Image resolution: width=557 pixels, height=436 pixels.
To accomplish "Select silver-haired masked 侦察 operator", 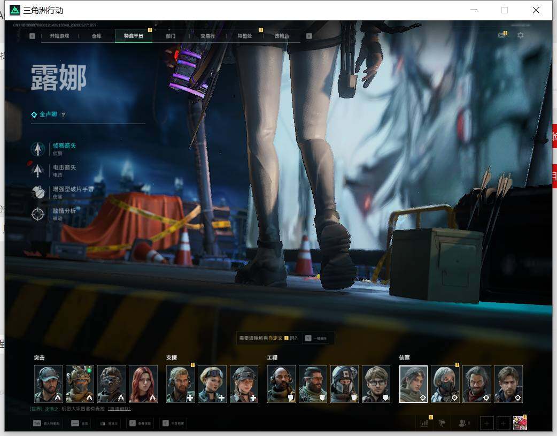I will [x=445, y=384].
